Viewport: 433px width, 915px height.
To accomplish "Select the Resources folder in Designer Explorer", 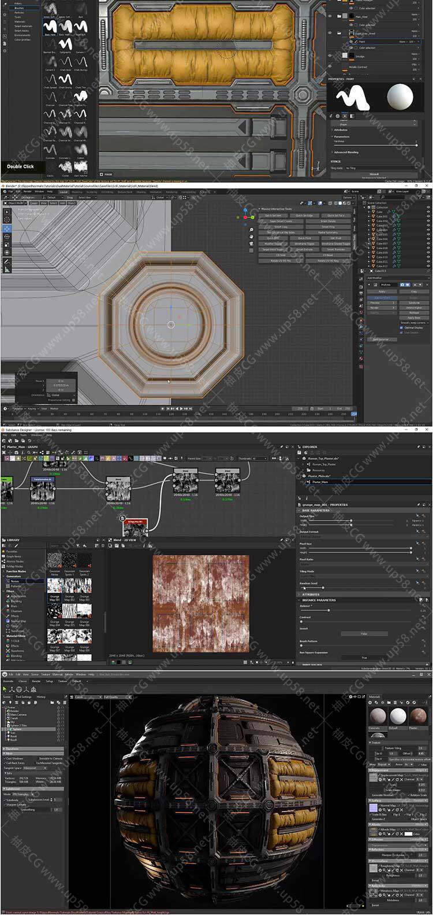I will 319,470.
